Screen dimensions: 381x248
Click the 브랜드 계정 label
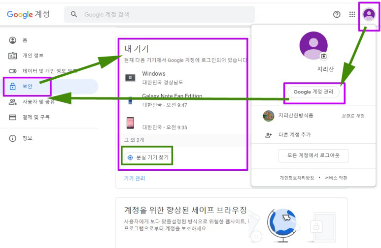click(x=353, y=116)
